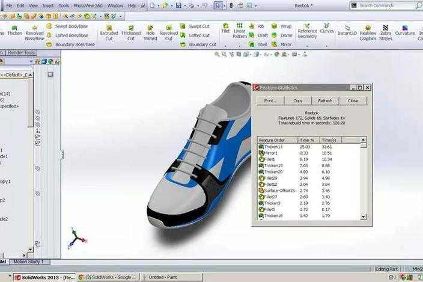Select the Thicken14 row in statistics list
The width and height of the screenshot is (423, 282).
309,147
